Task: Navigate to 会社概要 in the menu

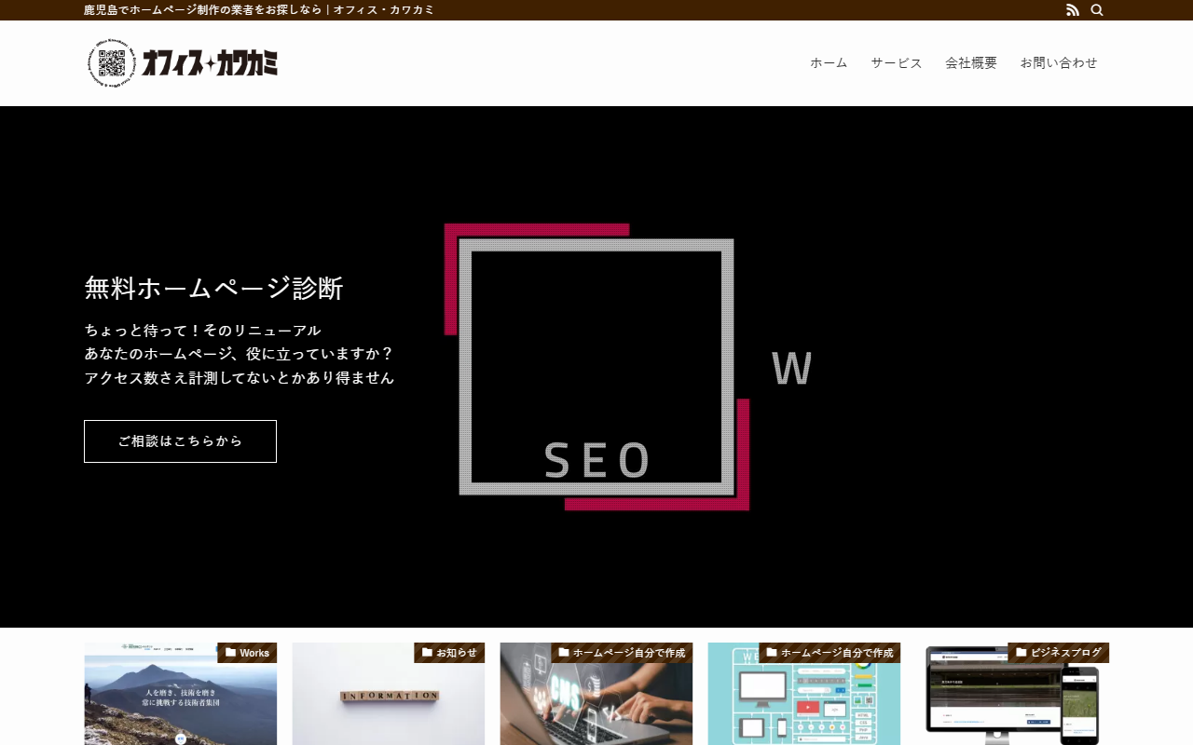Action: (x=971, y=63)
